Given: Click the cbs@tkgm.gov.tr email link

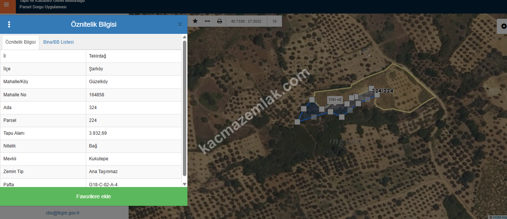Looking at the screenshot, I should pos(63,213).
